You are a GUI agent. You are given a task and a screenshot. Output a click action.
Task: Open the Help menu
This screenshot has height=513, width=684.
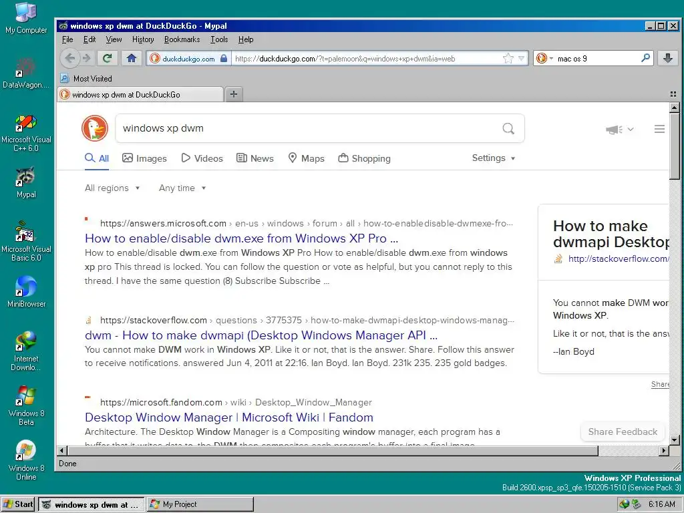pyautogui.click(x=246, y=39)
